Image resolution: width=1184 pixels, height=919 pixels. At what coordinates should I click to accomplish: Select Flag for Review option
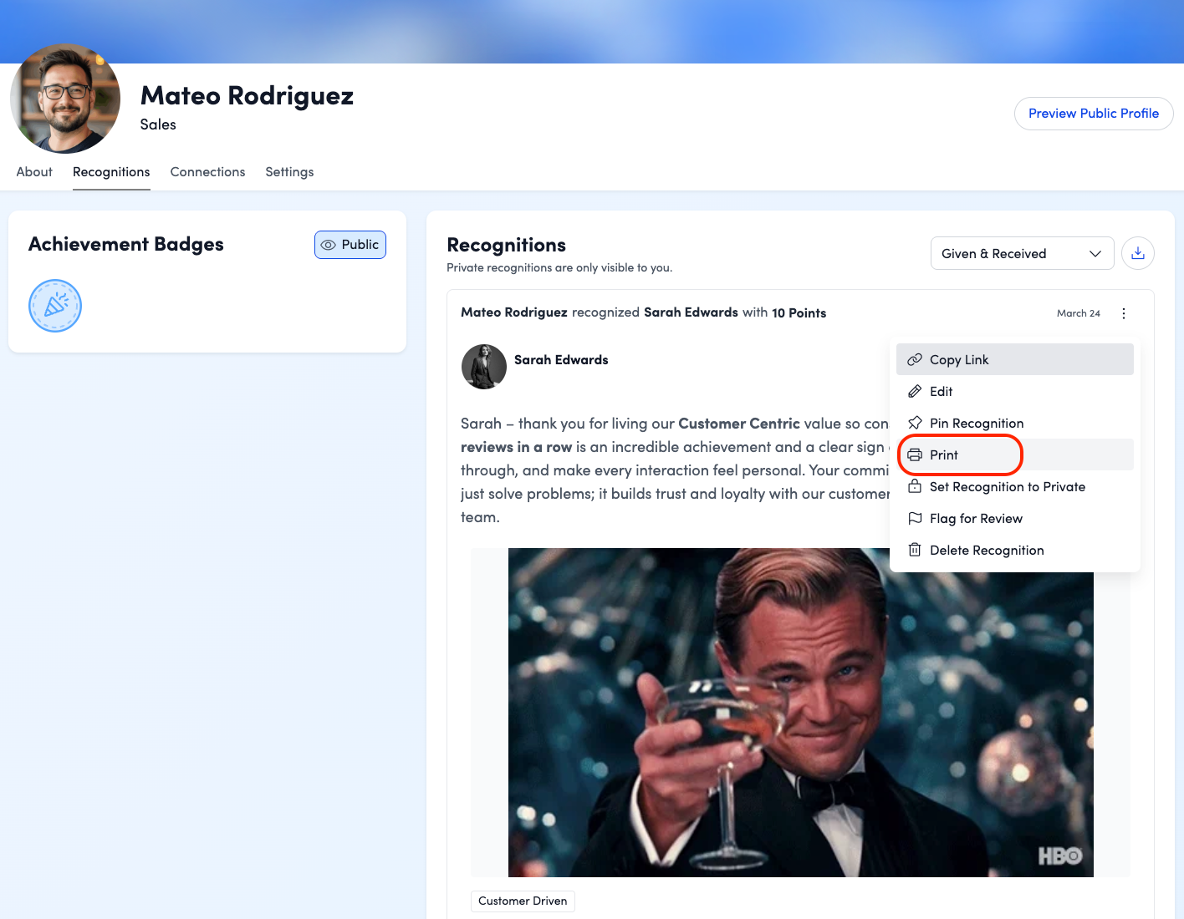click(976, 518)
